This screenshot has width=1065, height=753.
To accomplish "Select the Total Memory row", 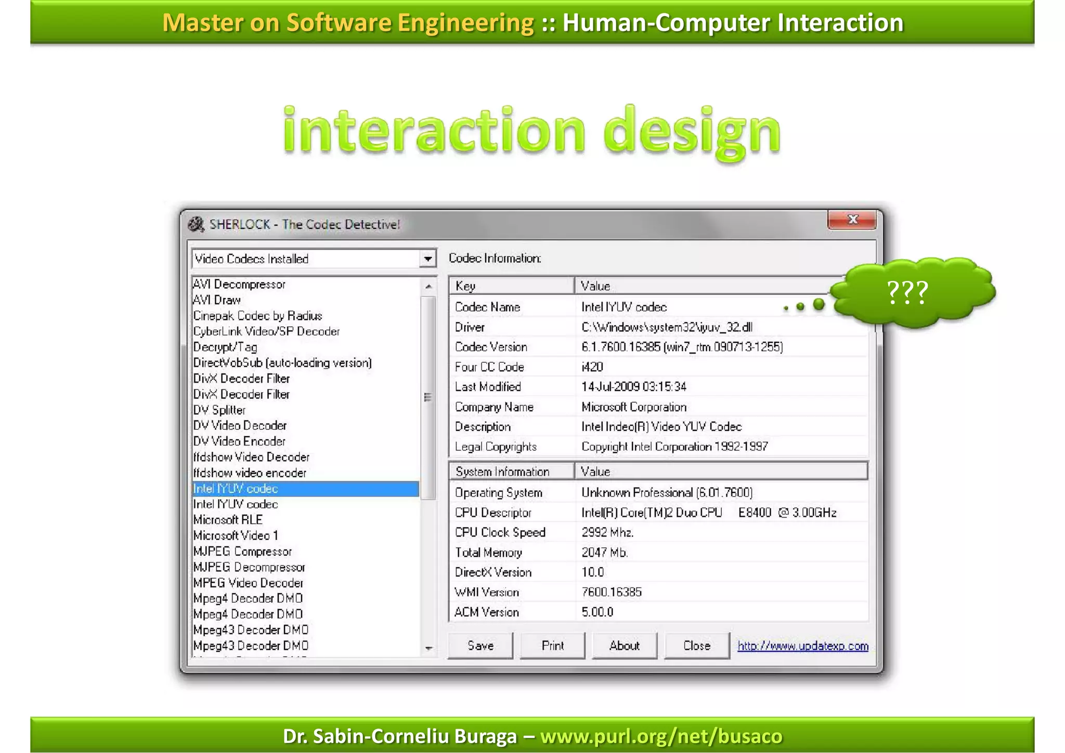I will coord(659,552).
